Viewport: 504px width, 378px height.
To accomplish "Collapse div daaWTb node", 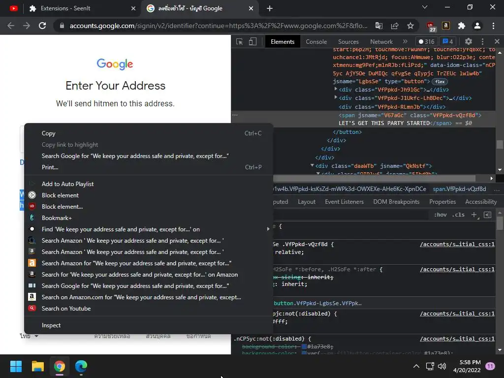I will point(312,165).
